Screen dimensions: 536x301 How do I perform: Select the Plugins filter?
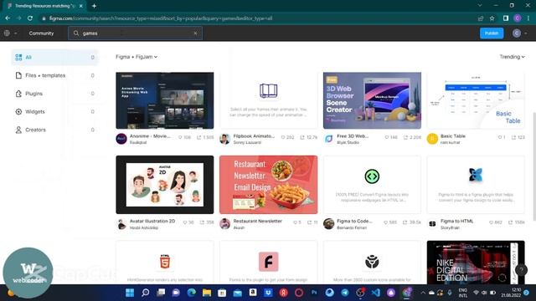[54, 94]
